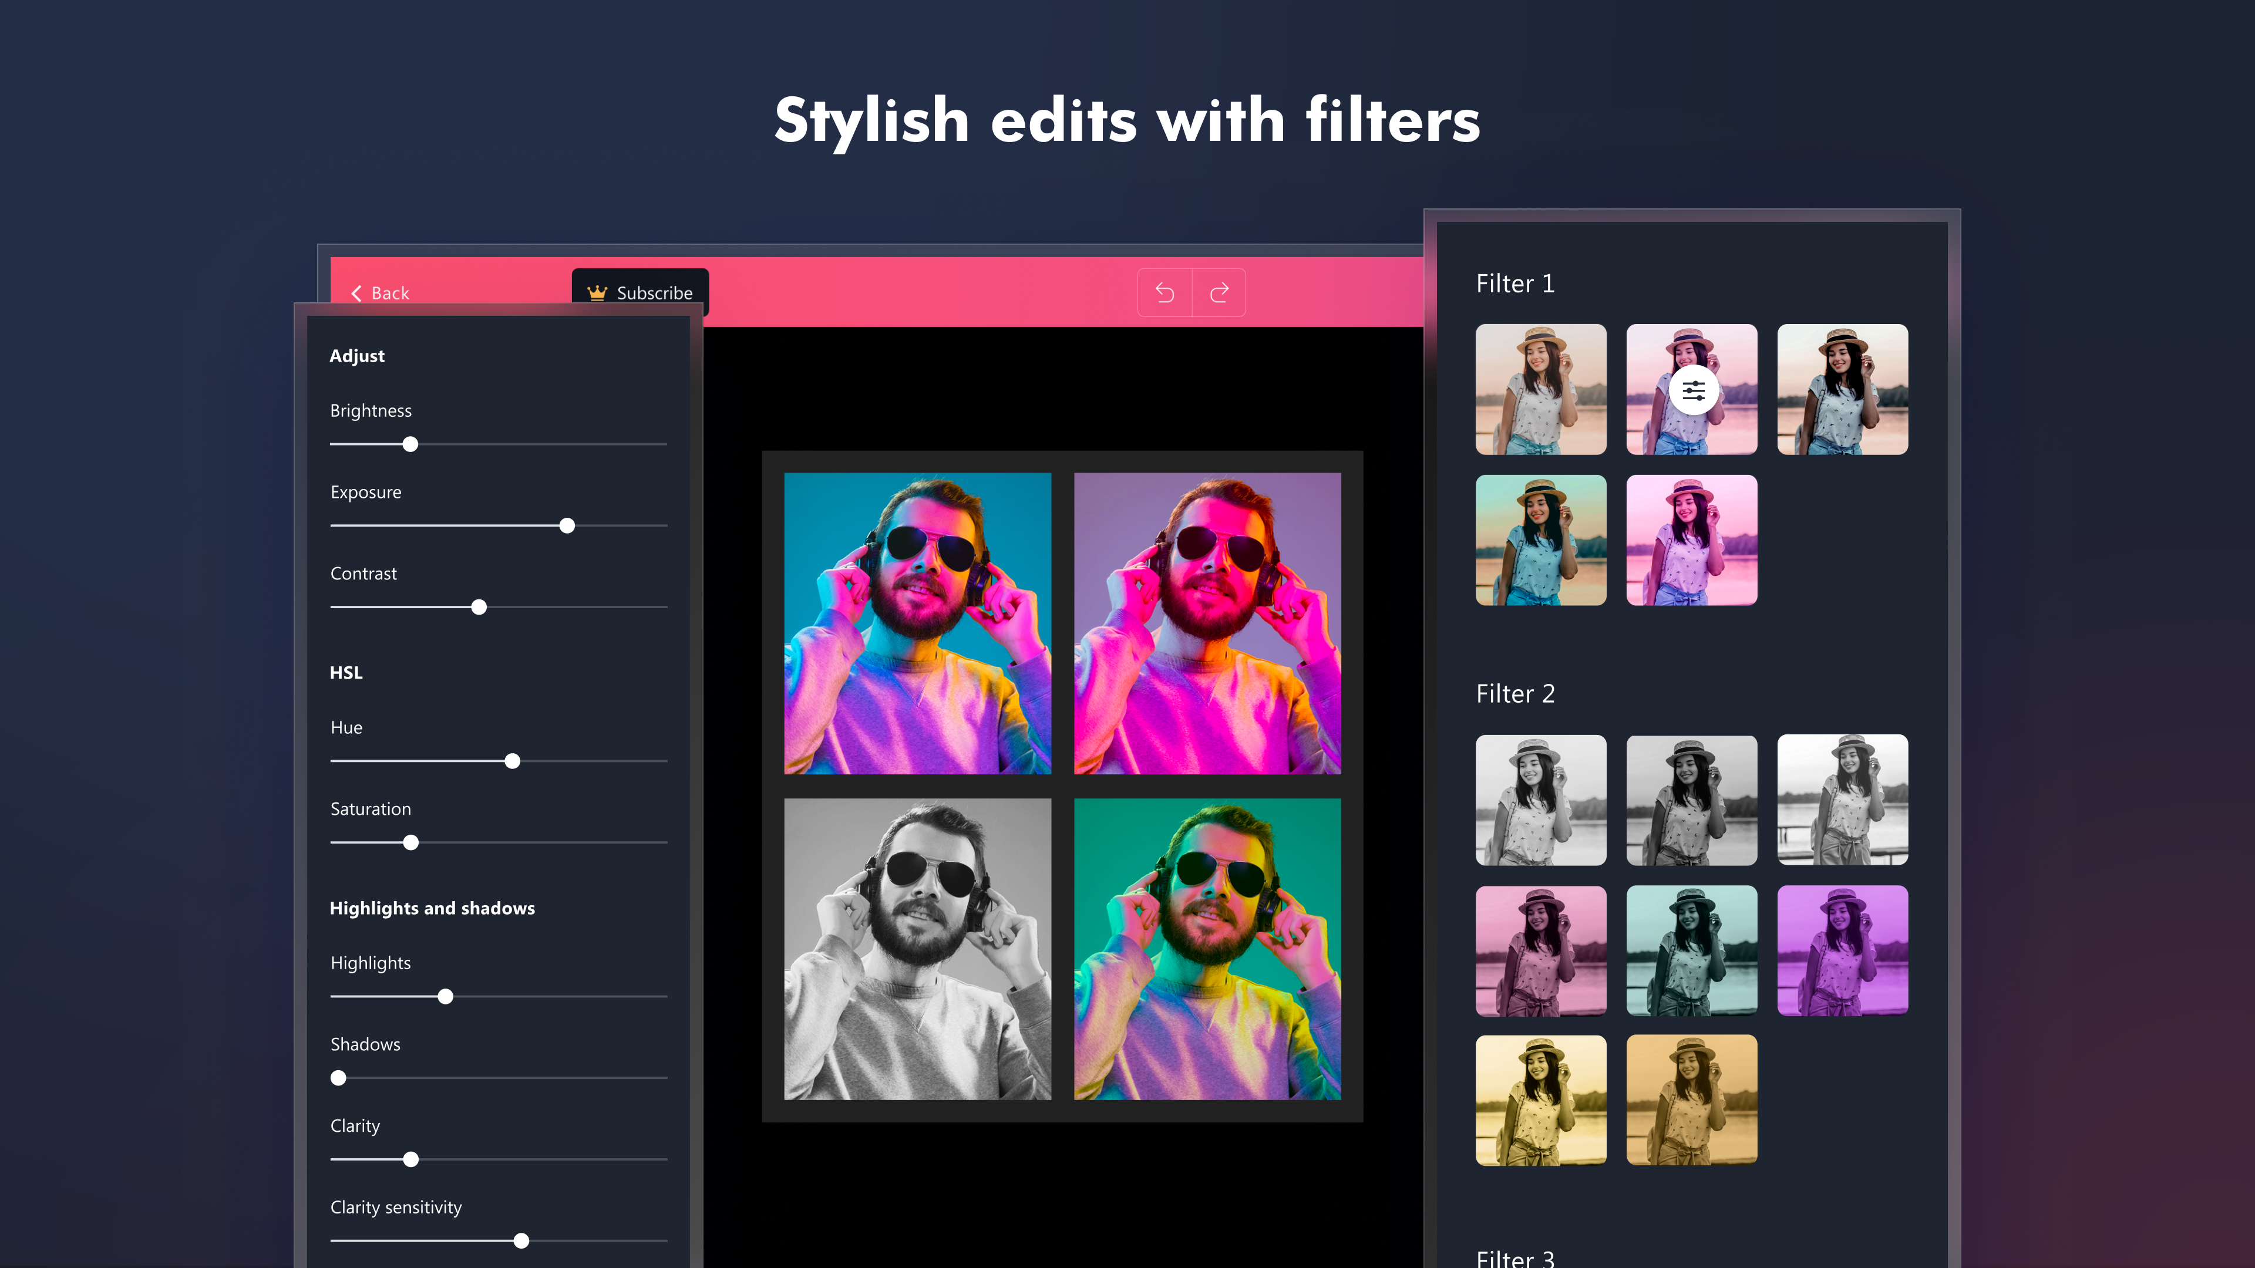
Task: Click the Exposure slider handle
Action: (567, 526)
